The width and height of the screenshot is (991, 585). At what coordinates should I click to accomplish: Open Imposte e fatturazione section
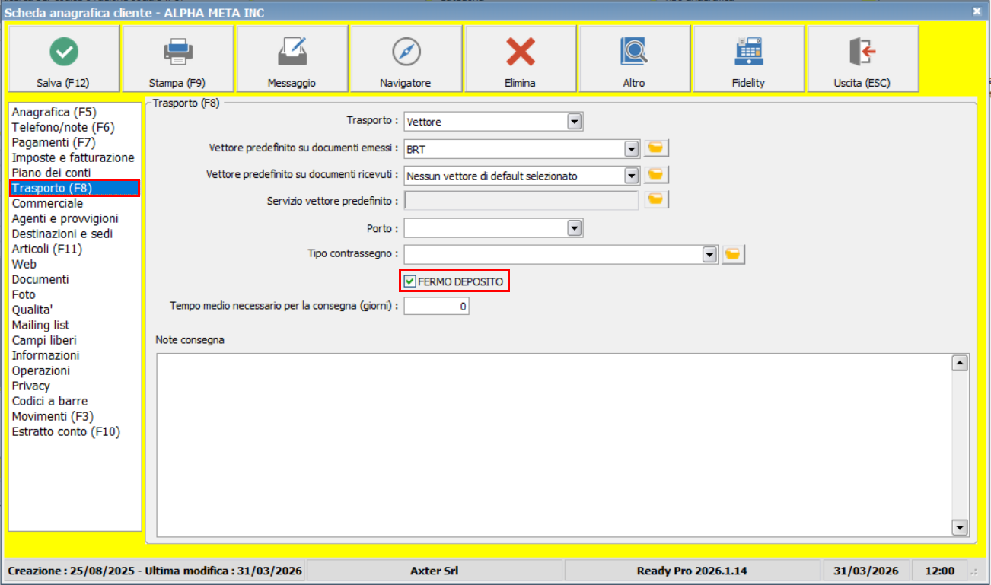[75, 157]
